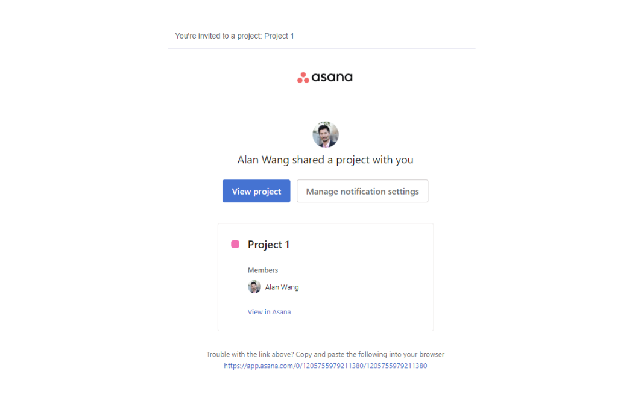Select the profile picture above the shared message
This screenshot has height=412, width=644.
[x=325, y=134]
